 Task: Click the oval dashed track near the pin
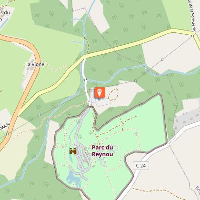pyautogui.click(x=113, y=94)
